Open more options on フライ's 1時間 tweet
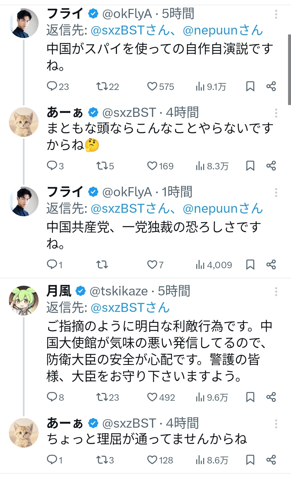The image size is (291, 478). click(276, 193)
